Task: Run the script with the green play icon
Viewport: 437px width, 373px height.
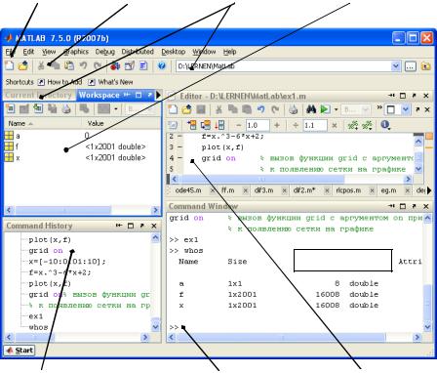Action: pos(325,109)
